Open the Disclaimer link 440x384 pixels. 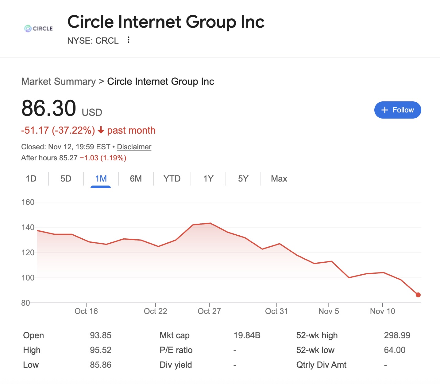(134, 147)
